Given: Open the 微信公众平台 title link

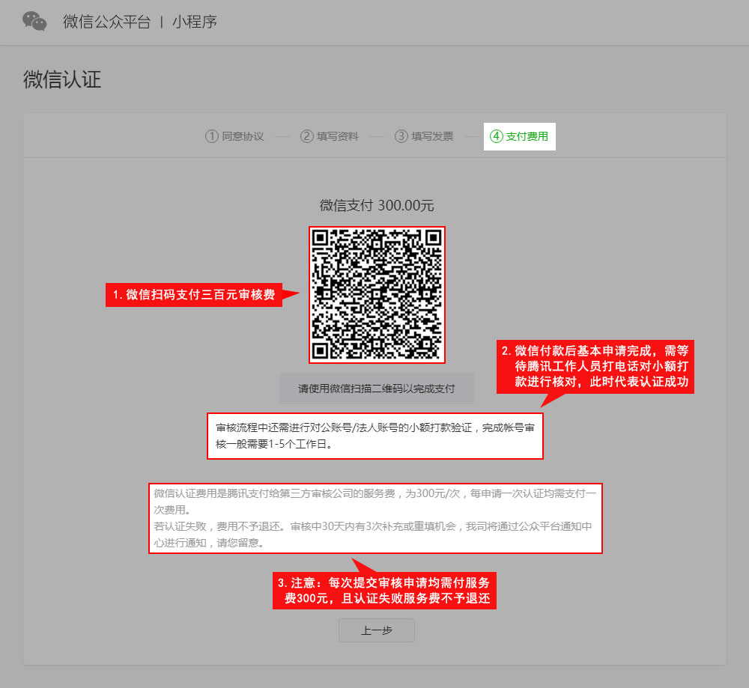Looking at the screenshot, I should 106,22.
